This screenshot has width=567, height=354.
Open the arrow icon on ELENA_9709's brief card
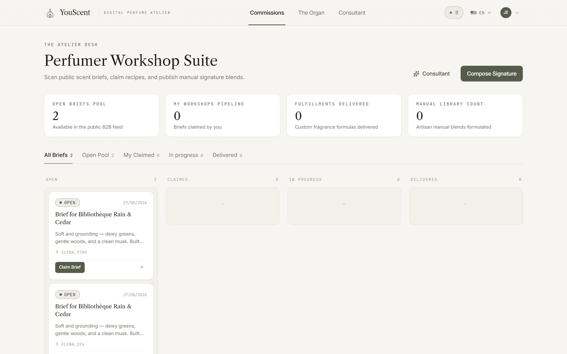(141, 267)
